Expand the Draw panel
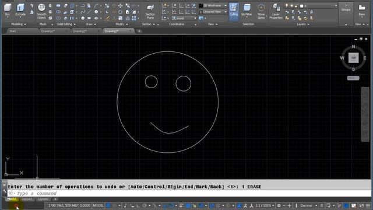This screenshot has width=373, height=210. (x=91, y=24)
